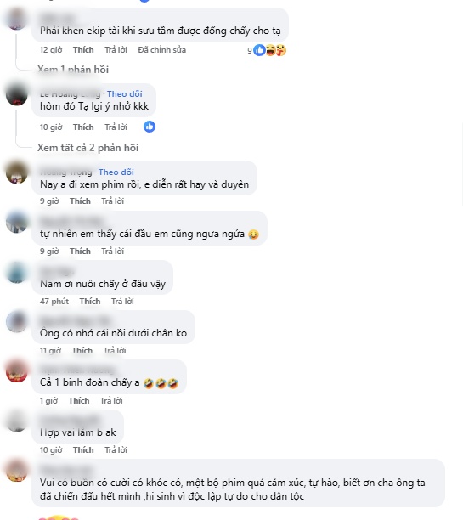Reply to "Ông có nhớ cái nồi" comment

(115, 351)
